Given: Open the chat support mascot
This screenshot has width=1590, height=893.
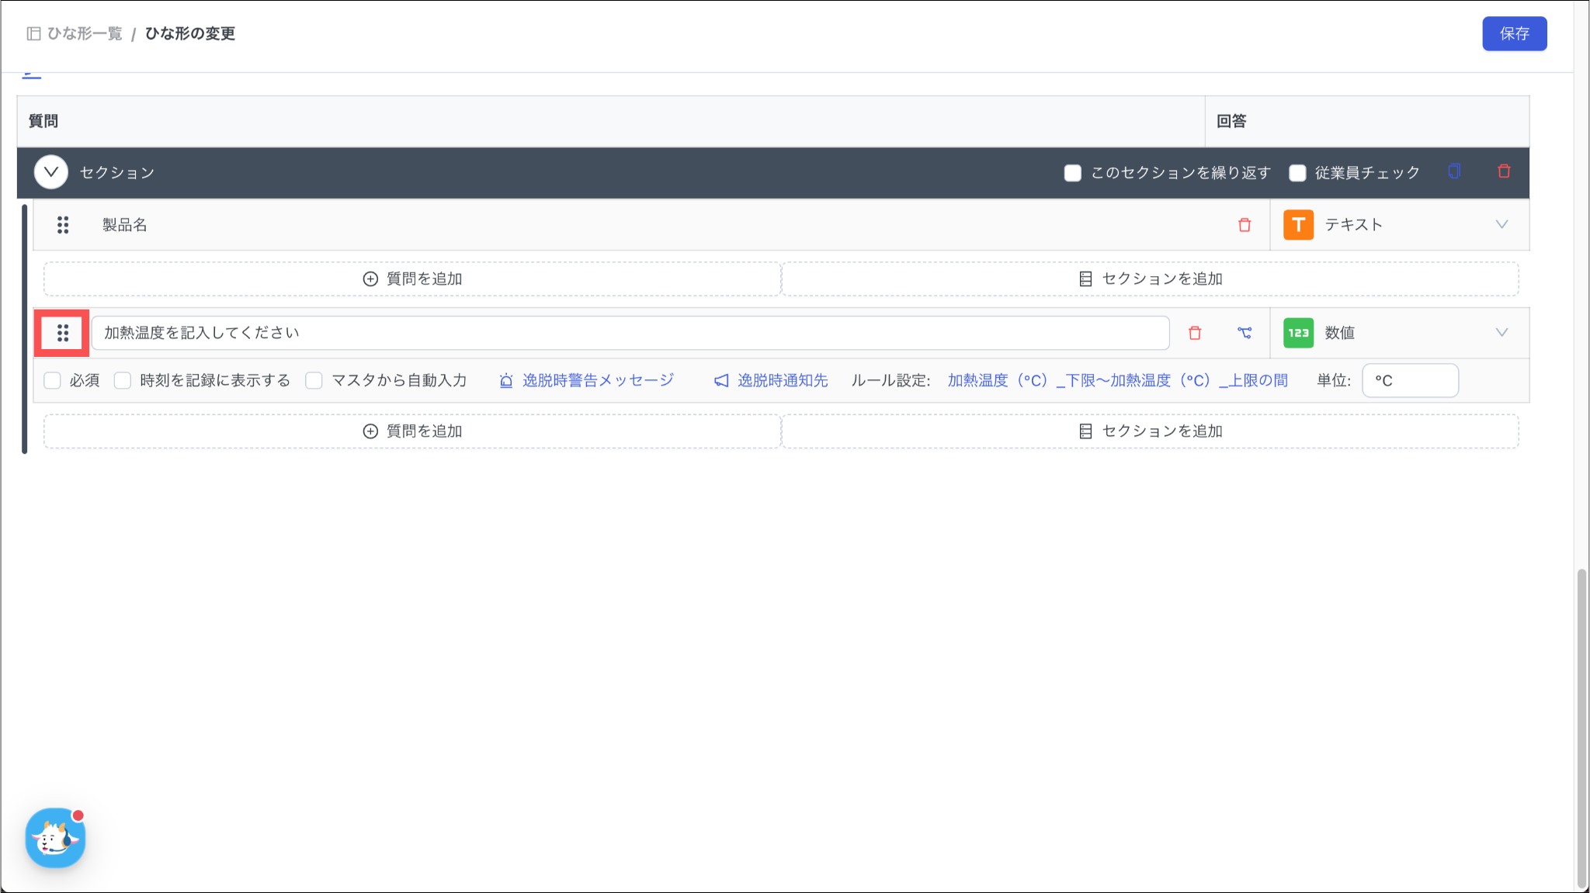Looking at the screenshot, I should click(55, 838).
